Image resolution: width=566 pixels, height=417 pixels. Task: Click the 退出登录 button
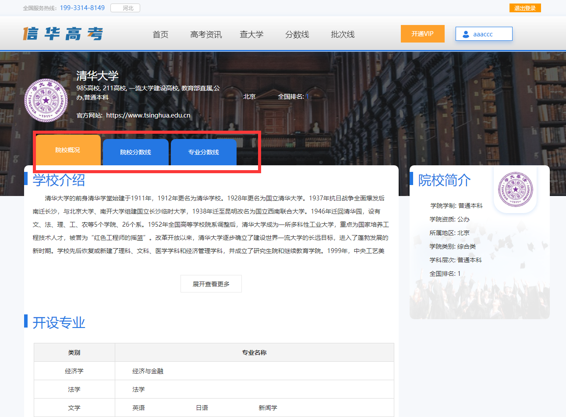click(525, 8)
